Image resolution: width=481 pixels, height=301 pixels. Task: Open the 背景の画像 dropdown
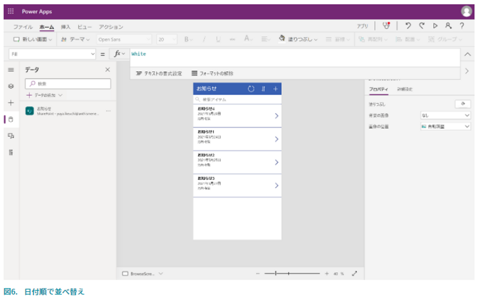click(x=445, y=115)
